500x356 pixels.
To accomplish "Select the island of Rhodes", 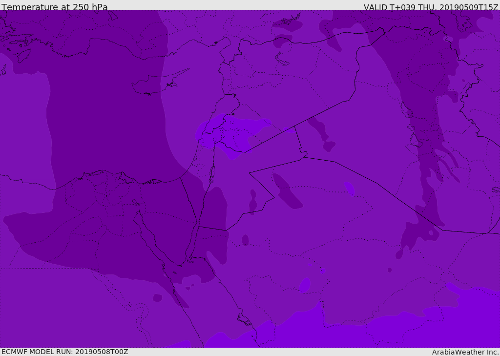I will (23, 55).
